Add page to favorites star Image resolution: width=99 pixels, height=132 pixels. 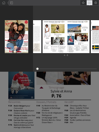coord(83,3)
